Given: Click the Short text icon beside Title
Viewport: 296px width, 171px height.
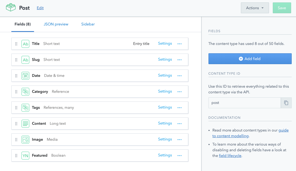Looking at the screenshot, I should point(25,44).
